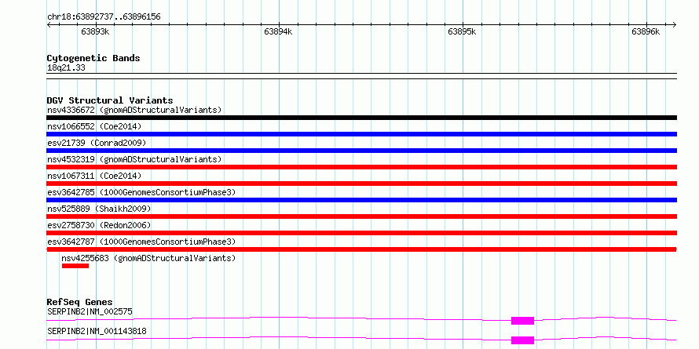Screen dimensions: 699x349
Task: Click the 63896k ruler tick label
Action: (646, 31)
